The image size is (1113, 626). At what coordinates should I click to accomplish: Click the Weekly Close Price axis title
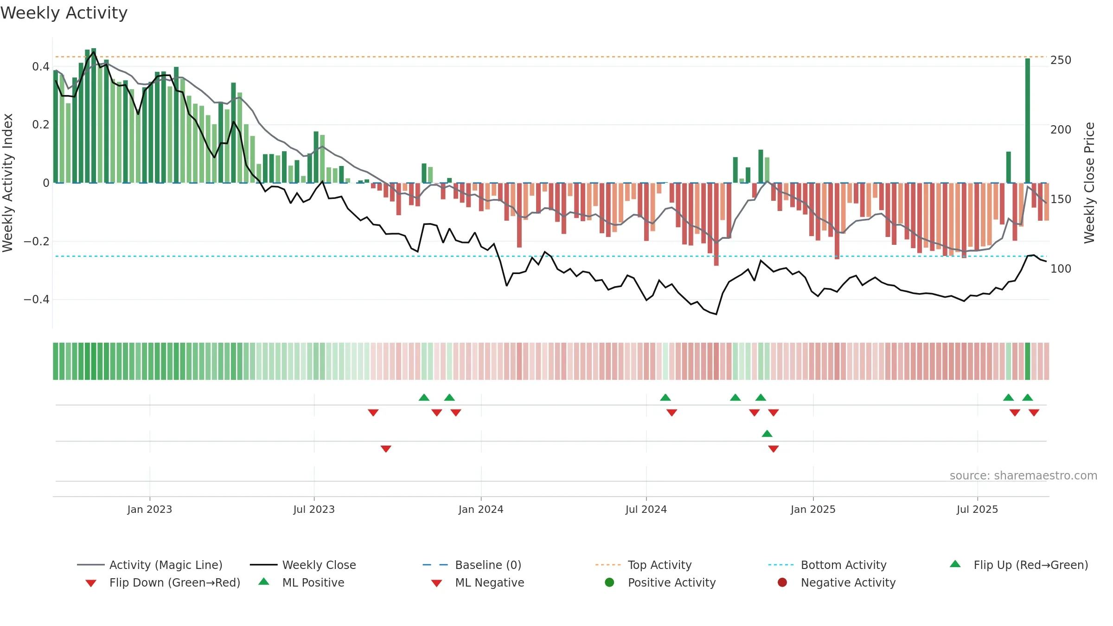click(x=1089, y=183)
